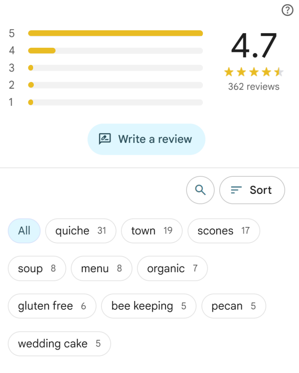Select the All reviews filter chip

coord(24,231)
